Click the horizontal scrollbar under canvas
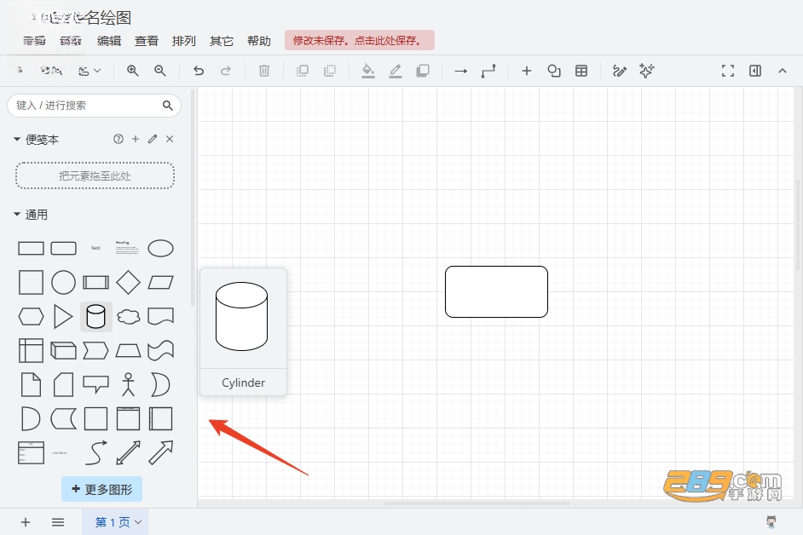Screen dimensions: 803x535 click(477, 503)
